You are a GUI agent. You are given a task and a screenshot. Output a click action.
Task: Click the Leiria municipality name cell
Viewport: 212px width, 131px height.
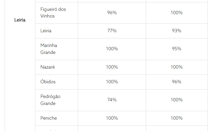point(46,31)
